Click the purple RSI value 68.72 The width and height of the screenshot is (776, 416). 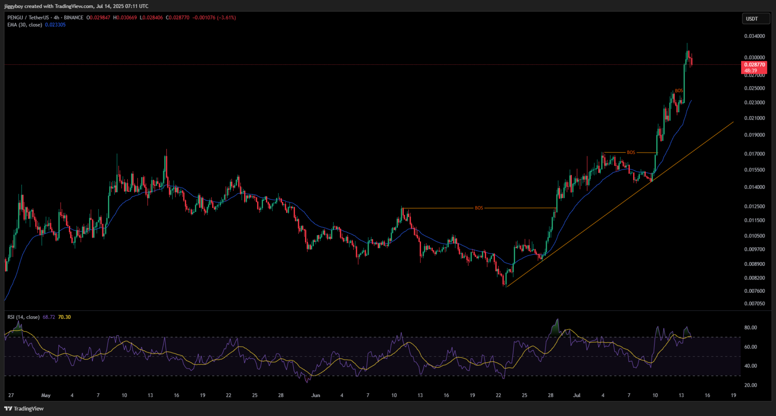tap(49, 317)
